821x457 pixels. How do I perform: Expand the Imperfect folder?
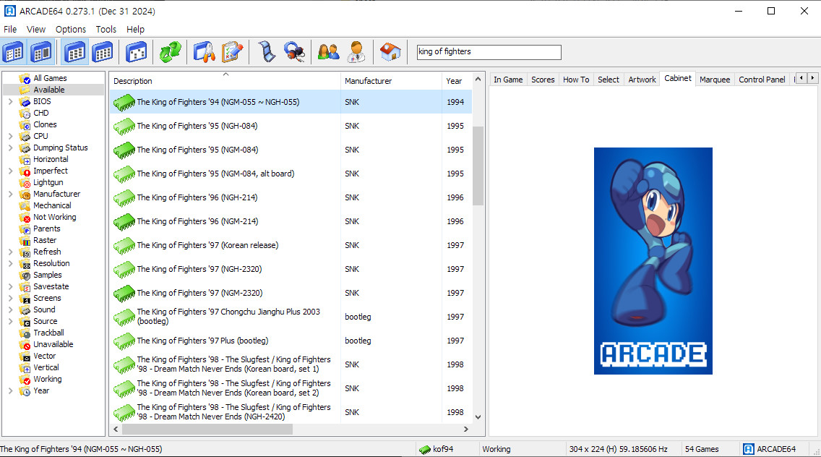click(10, 171)
